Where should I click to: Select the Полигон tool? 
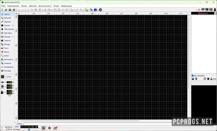[7, 41]
